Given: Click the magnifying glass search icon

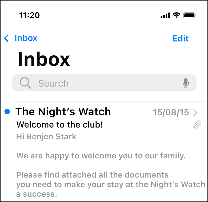Looking at the screenshot, I should pyautogui.click(x=25, y=83).
